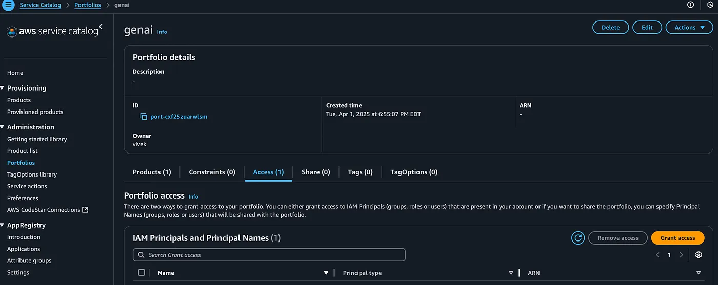Sort by Name column arrow
718x285 pixels.
click(x=326, y=273)
